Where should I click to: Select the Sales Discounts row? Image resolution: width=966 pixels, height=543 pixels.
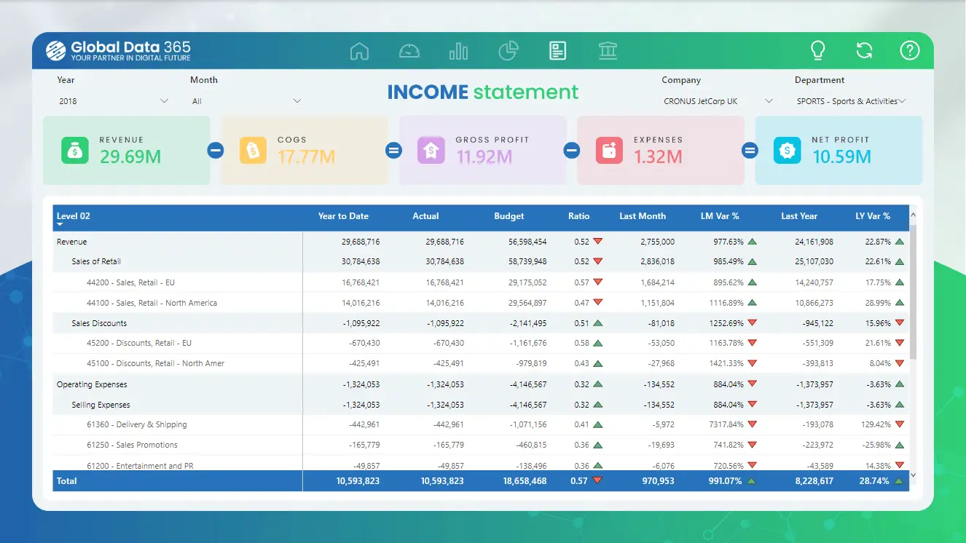[481, 323]
